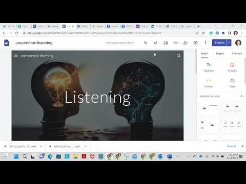Open the browser side panel icon
This screenshot has height=184, width=246.
point(229,33)
